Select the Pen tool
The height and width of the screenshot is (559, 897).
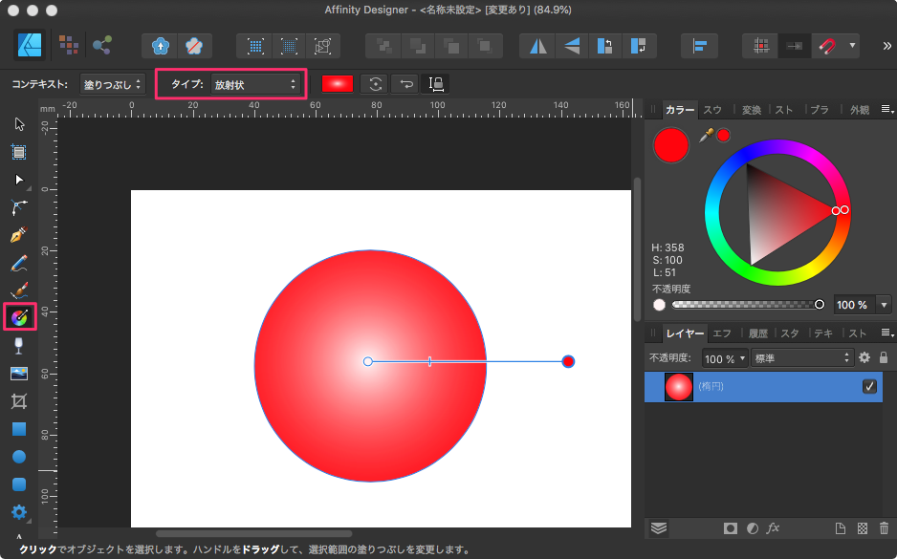(18, 234)
